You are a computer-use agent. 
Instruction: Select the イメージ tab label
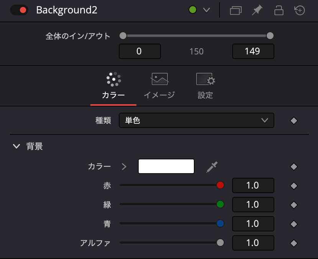159,95
